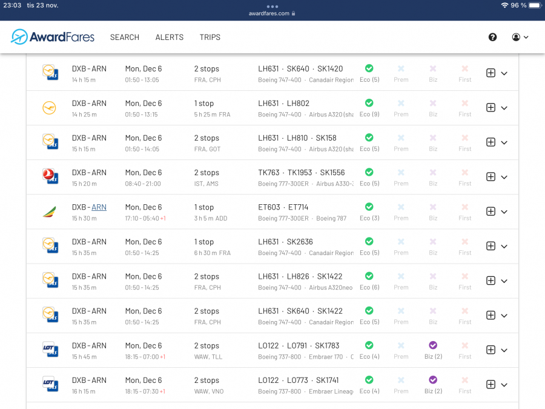Click the underlined ARN airport link
Viewport: 545px width, 409px height.
pos(99,207)
